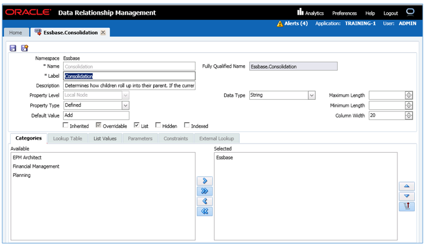Select Financial Management in Available list
This screenshot has width=425, height=246.
point(36,167)
